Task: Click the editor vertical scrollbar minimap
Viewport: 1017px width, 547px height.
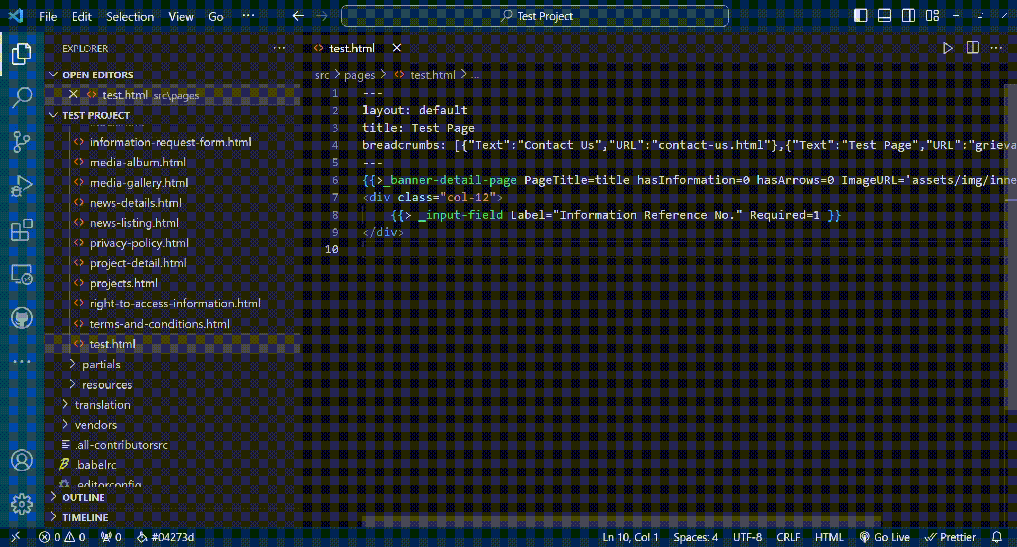Action: click(1011, 247)
